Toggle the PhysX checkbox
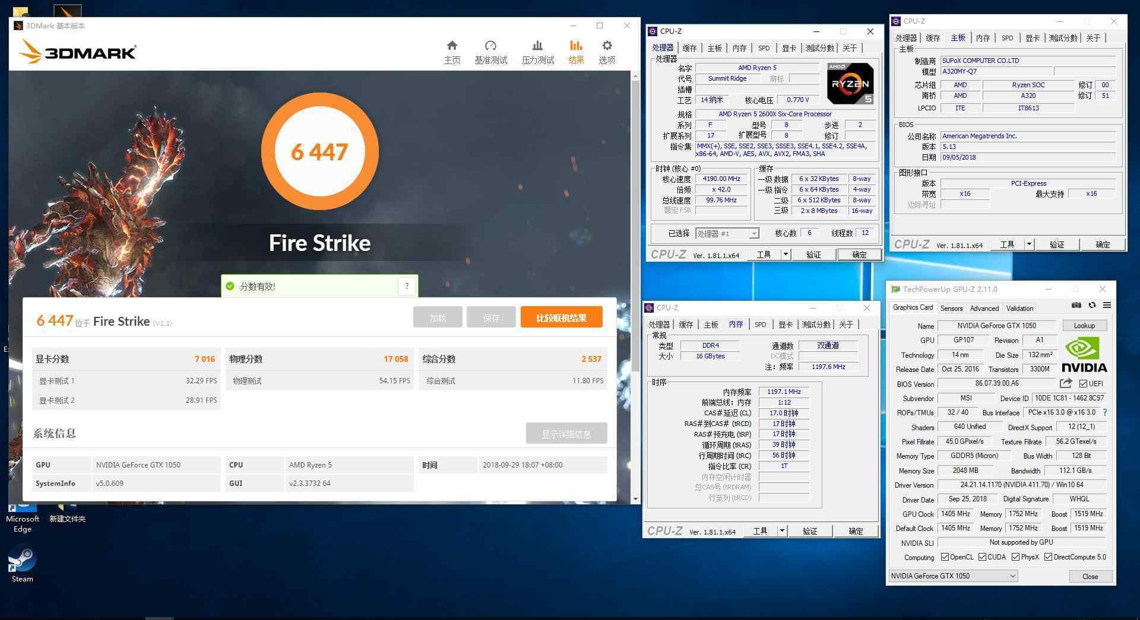This screenshot has width=1140, height=620. tap(1015, 557)
